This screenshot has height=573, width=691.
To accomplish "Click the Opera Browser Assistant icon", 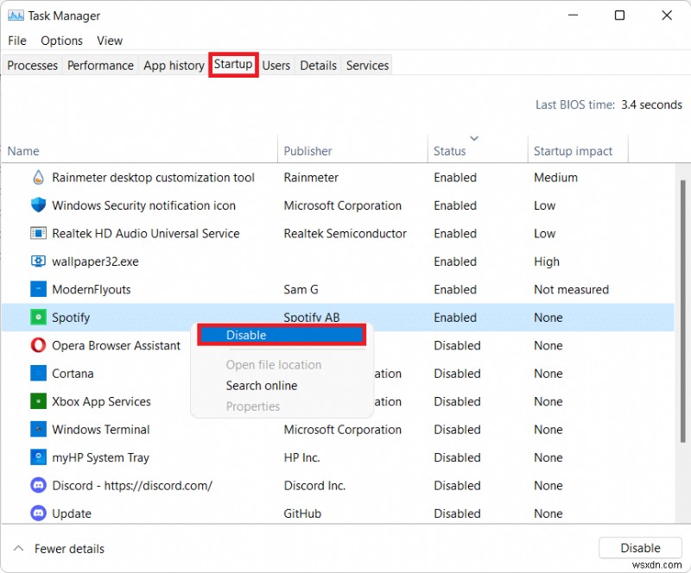I will click(38, 345).
